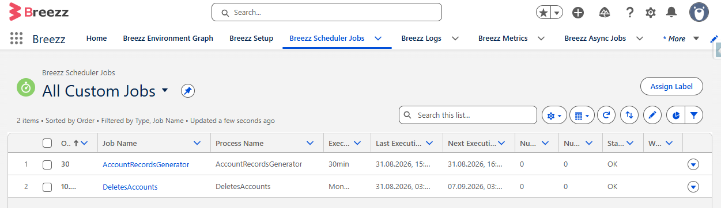Open the App Launcher grid

click(x=16, y=38)
